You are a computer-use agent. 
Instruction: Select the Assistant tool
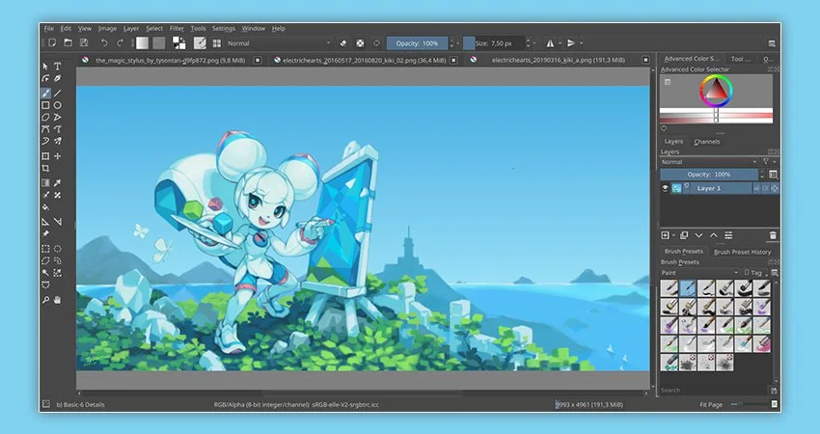click(x=45, y=222)
